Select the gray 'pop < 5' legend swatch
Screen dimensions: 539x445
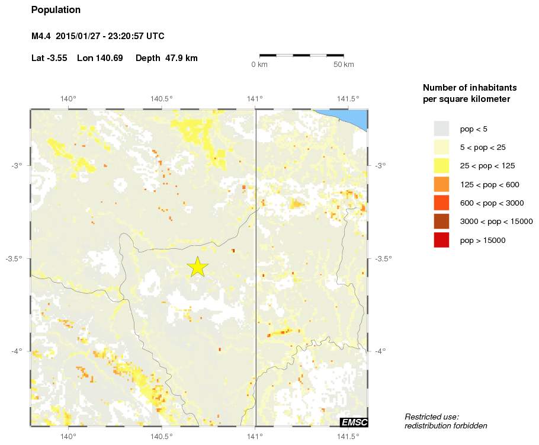441,129
